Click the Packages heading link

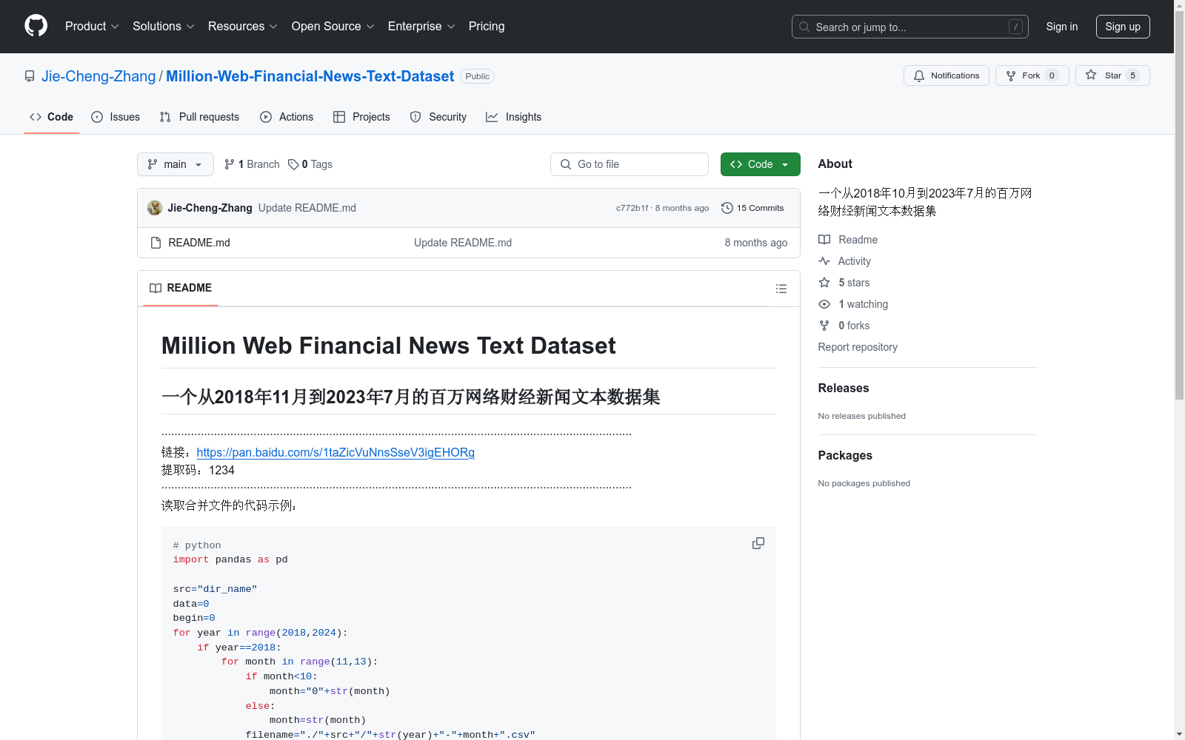pos(845,455)
